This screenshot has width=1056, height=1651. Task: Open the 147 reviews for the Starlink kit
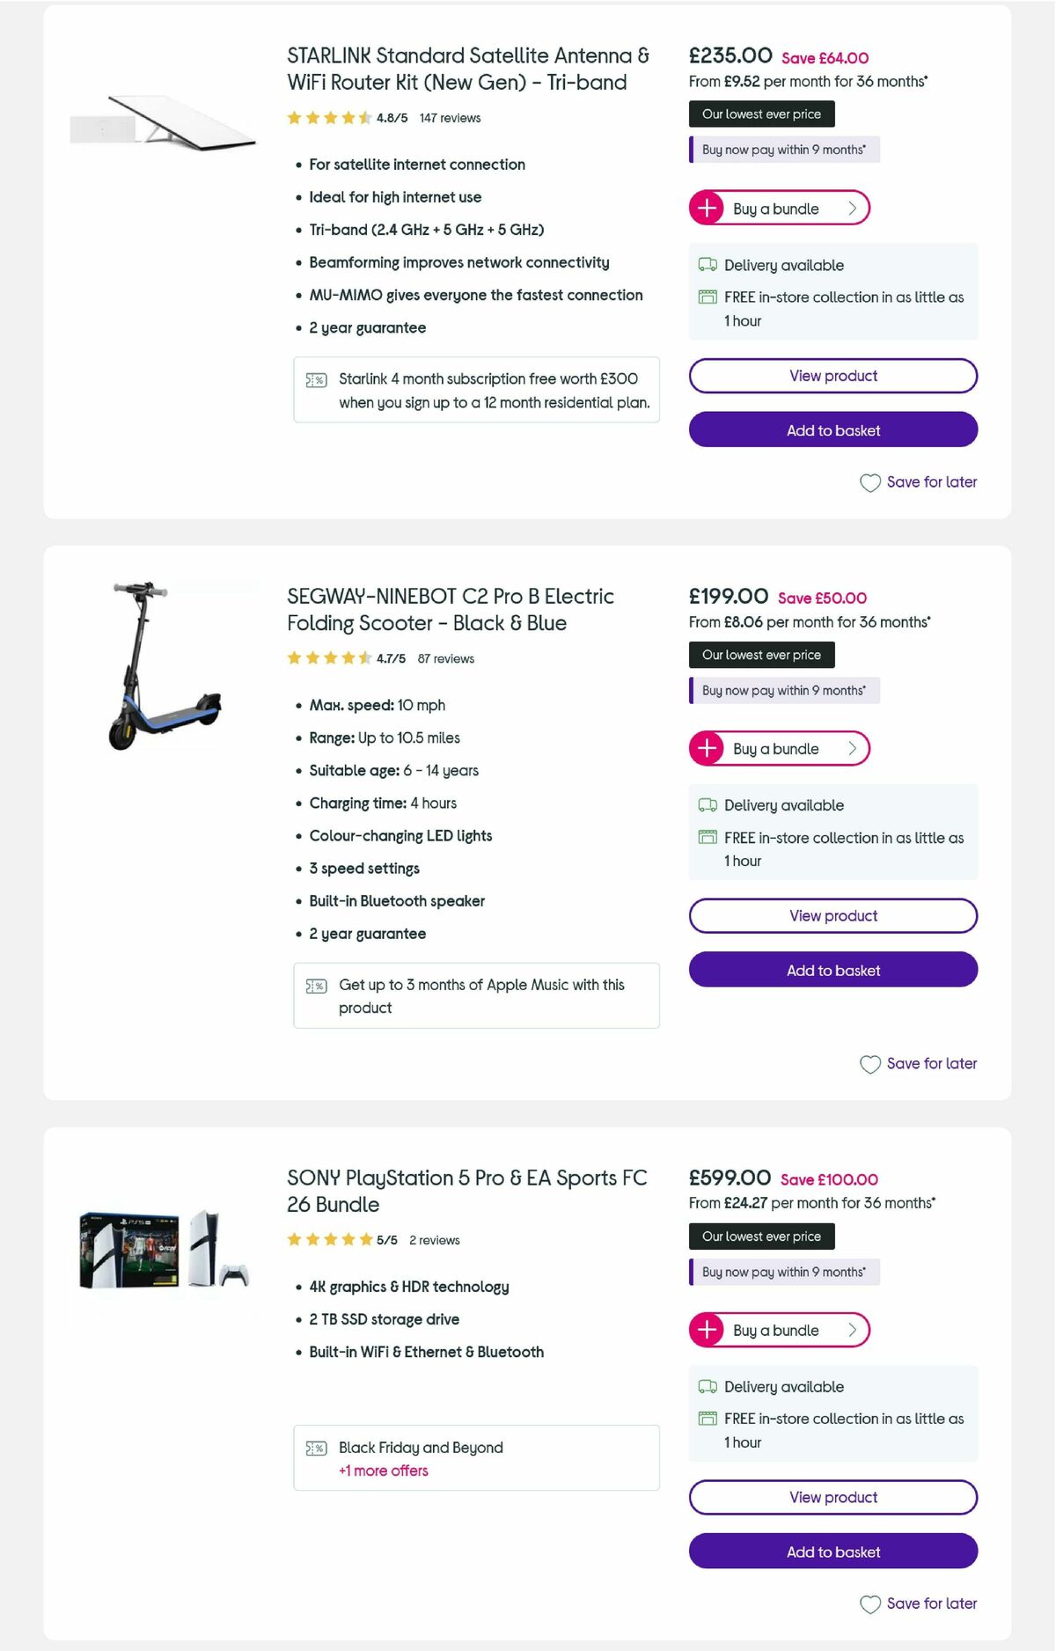(x=450, y=118)
